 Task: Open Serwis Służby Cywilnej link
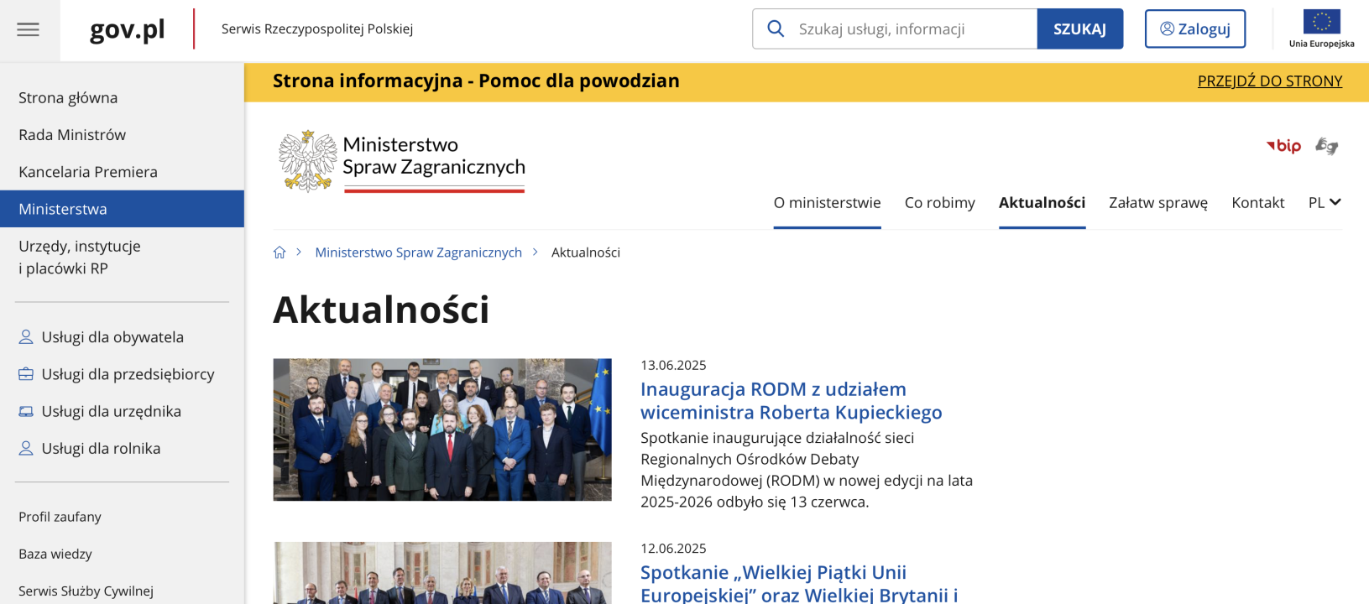click(86, 591)
